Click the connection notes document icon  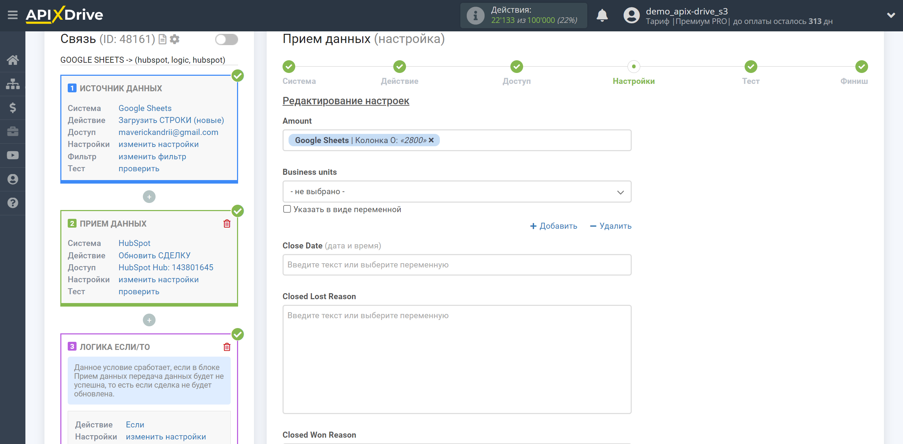(163, 39)
